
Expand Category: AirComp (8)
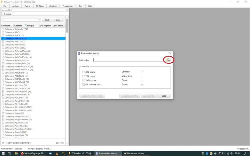(3, 85)
